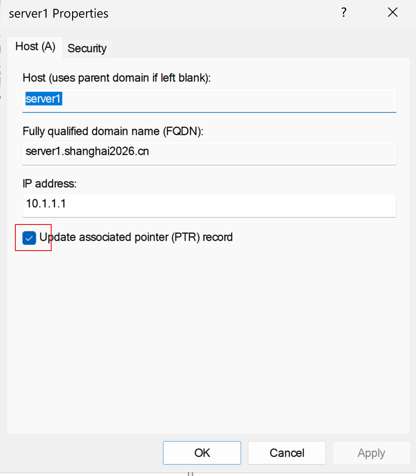Click the question mark help icon

[x=343, y=13]
